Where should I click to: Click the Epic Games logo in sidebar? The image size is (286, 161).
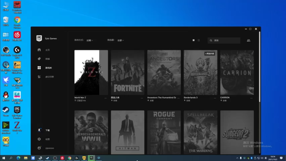(x=39, y=38)
